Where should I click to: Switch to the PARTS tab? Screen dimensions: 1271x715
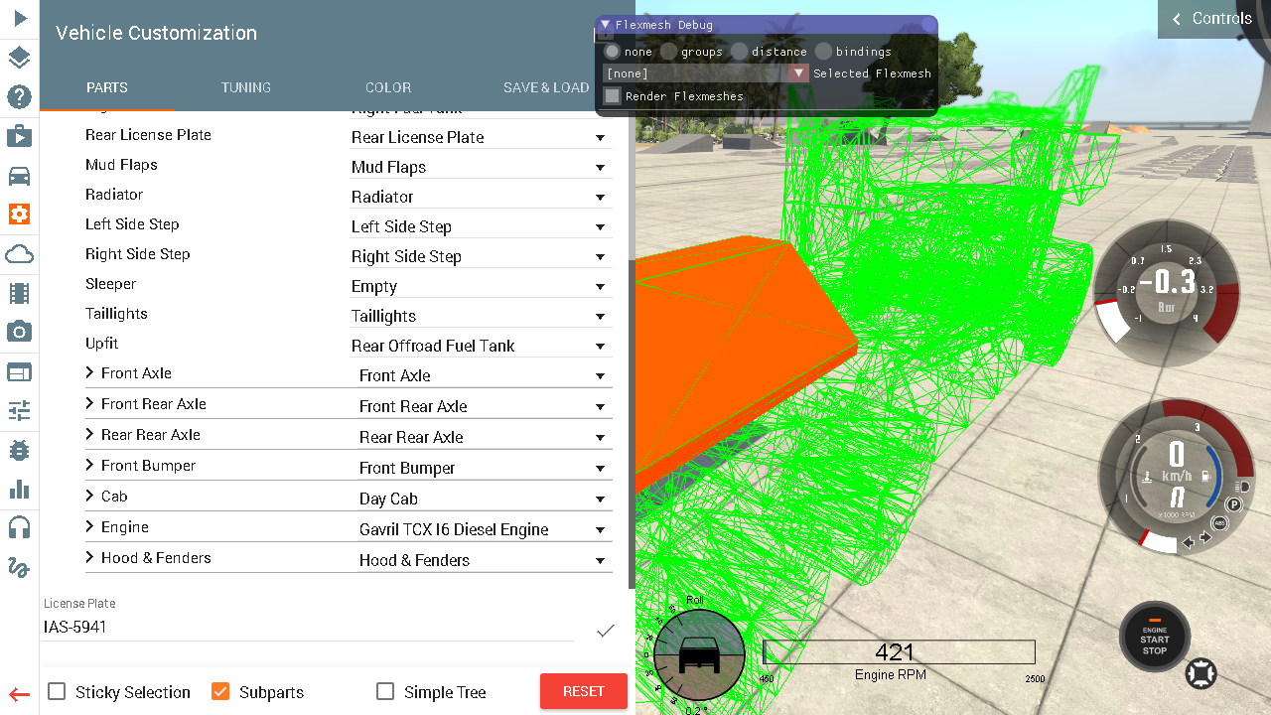(x=106, y=87)
